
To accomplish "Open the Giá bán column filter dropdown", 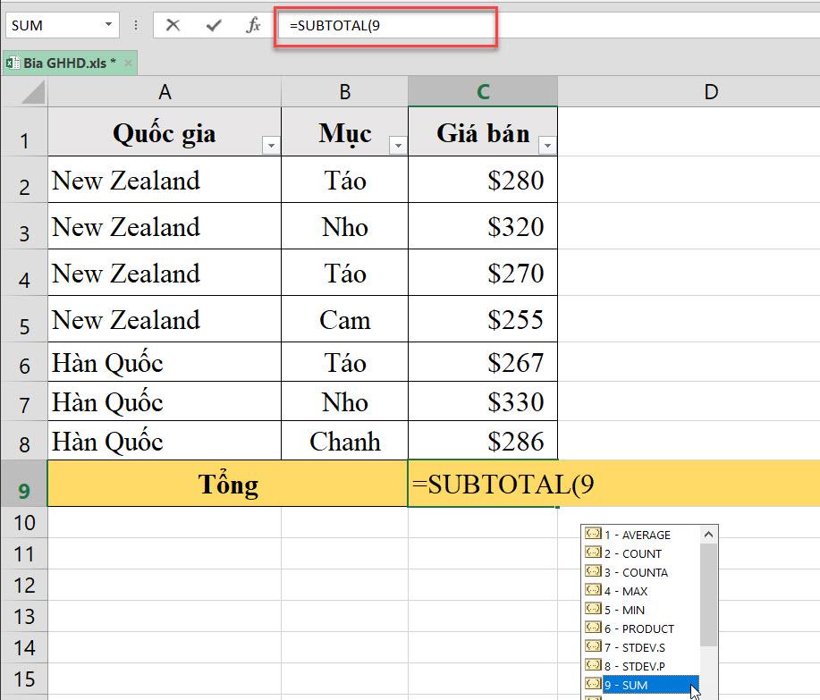I will (x=546, y=145).
